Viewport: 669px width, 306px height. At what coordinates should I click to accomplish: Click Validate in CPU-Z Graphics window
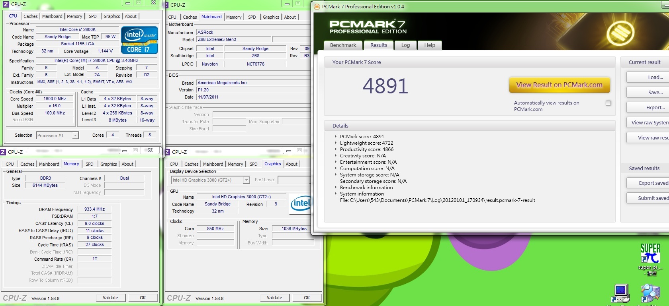(274, 298)
